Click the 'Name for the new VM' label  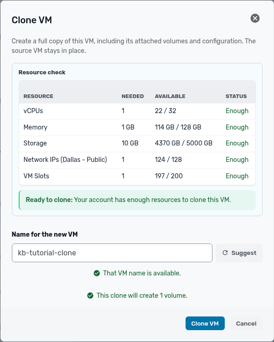click(45, 234)
